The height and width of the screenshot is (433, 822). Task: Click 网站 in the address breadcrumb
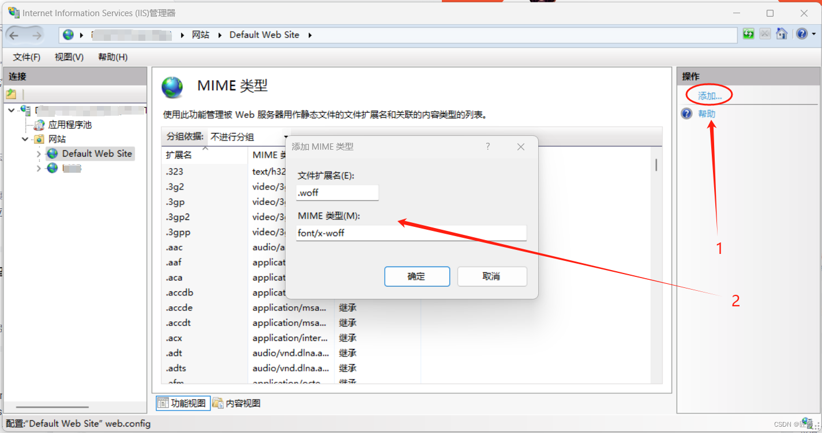pos(200,35)
